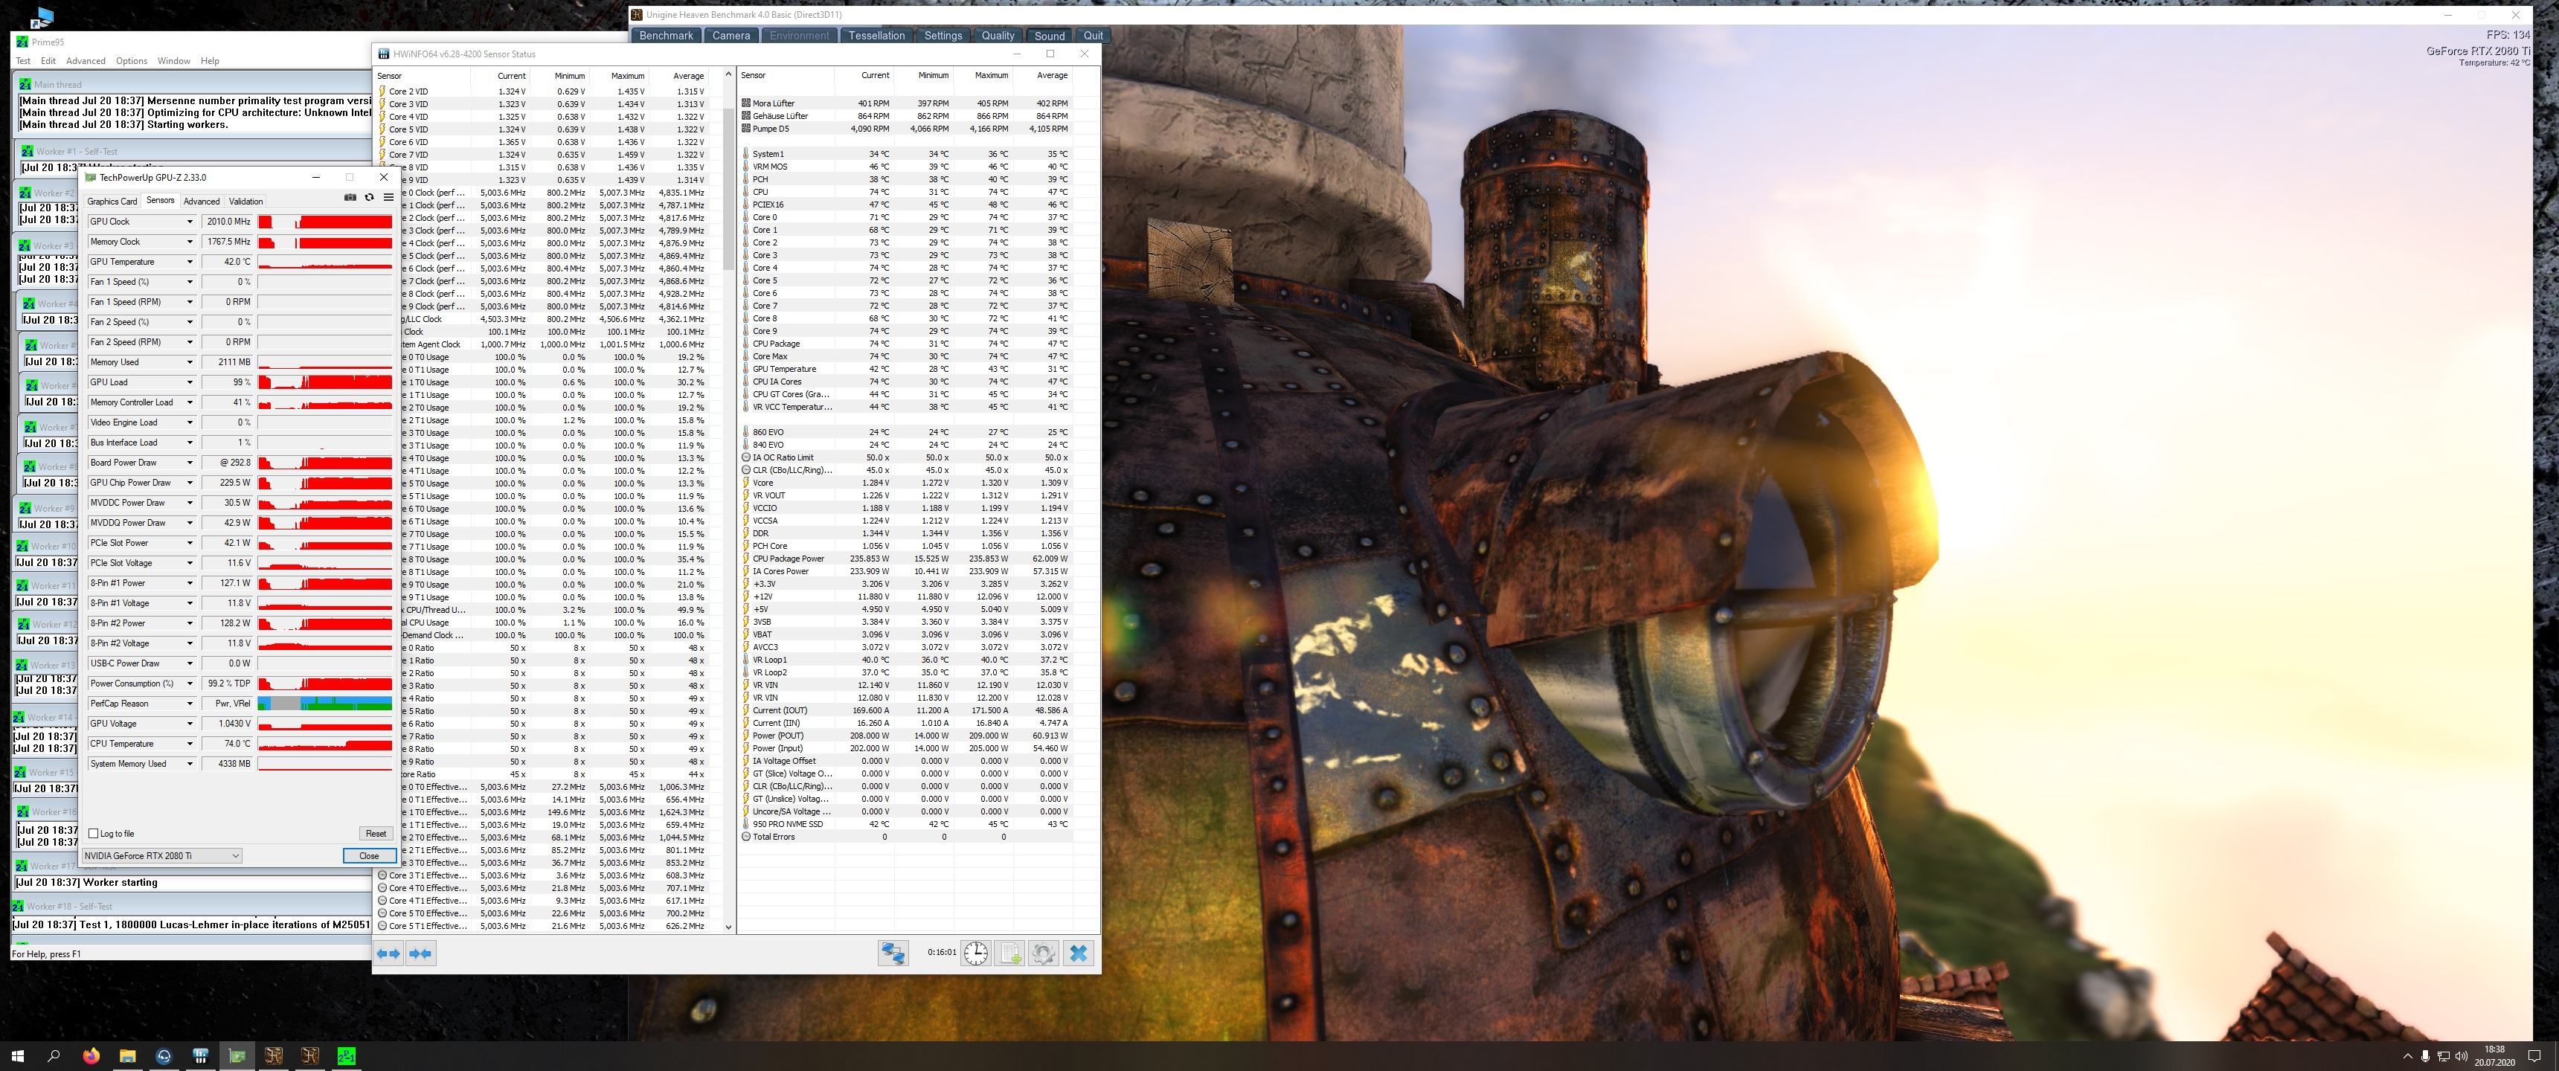Open Prime95 Options menu
2559x1071 pixels.
pos(131,60)
